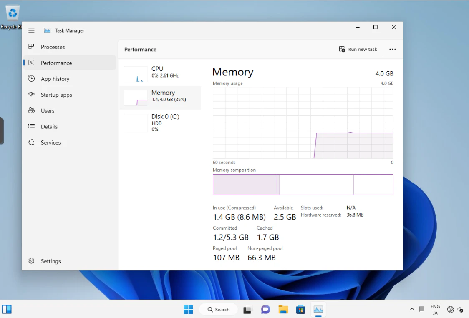Click the Hardware reserved value 36.8 MB
Image resolution: width=469 pixels, height=318 pixels.
point(355,215)
